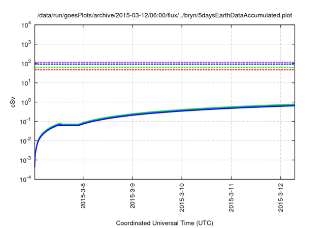
Task: Click the Coordinated Universal Time (UTC) label
Action: tap(165, 223)
